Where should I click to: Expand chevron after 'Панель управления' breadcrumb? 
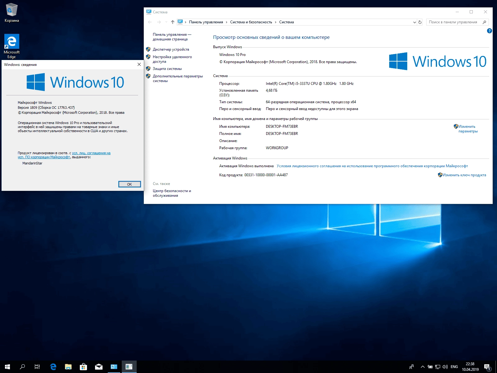tap(226, 22)
